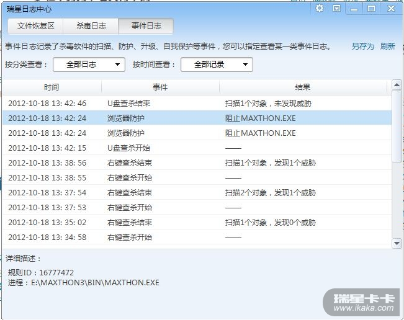Select the non-highlighted 浏览器防护 row
This screenshot has width=404, height=320.
pyautogui.click(x=197, y=133)
